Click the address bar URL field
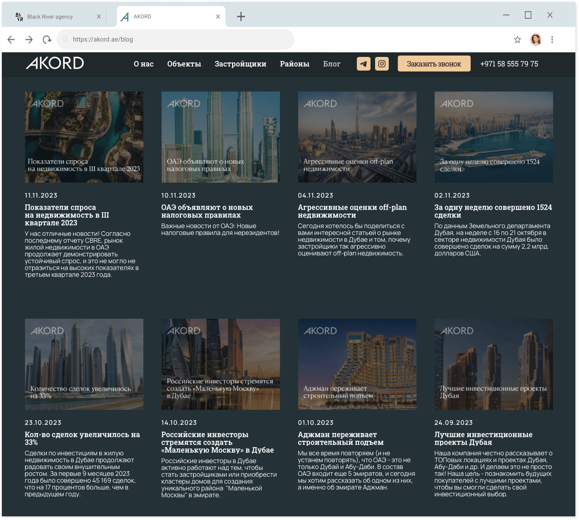Image resolution: width=579 pixels, height=520 pixels. [x=176, y=40]
